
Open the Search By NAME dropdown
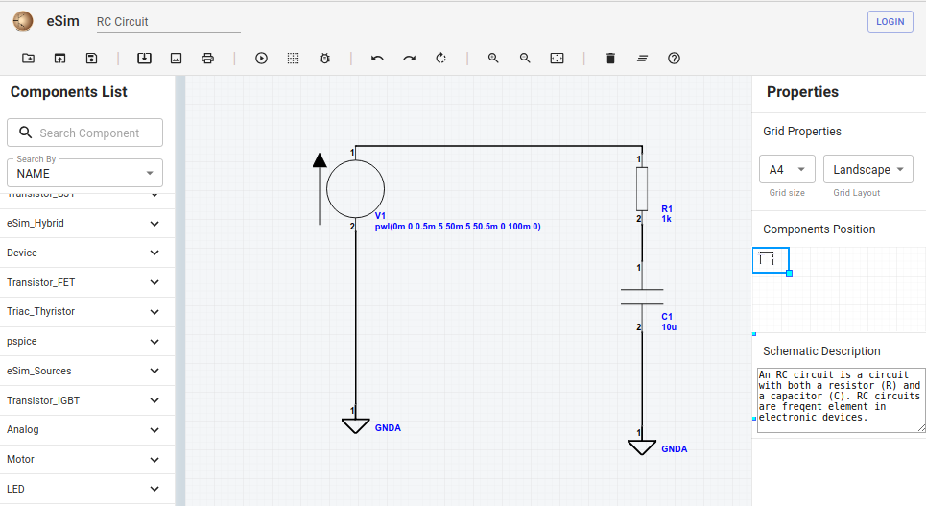85,173
